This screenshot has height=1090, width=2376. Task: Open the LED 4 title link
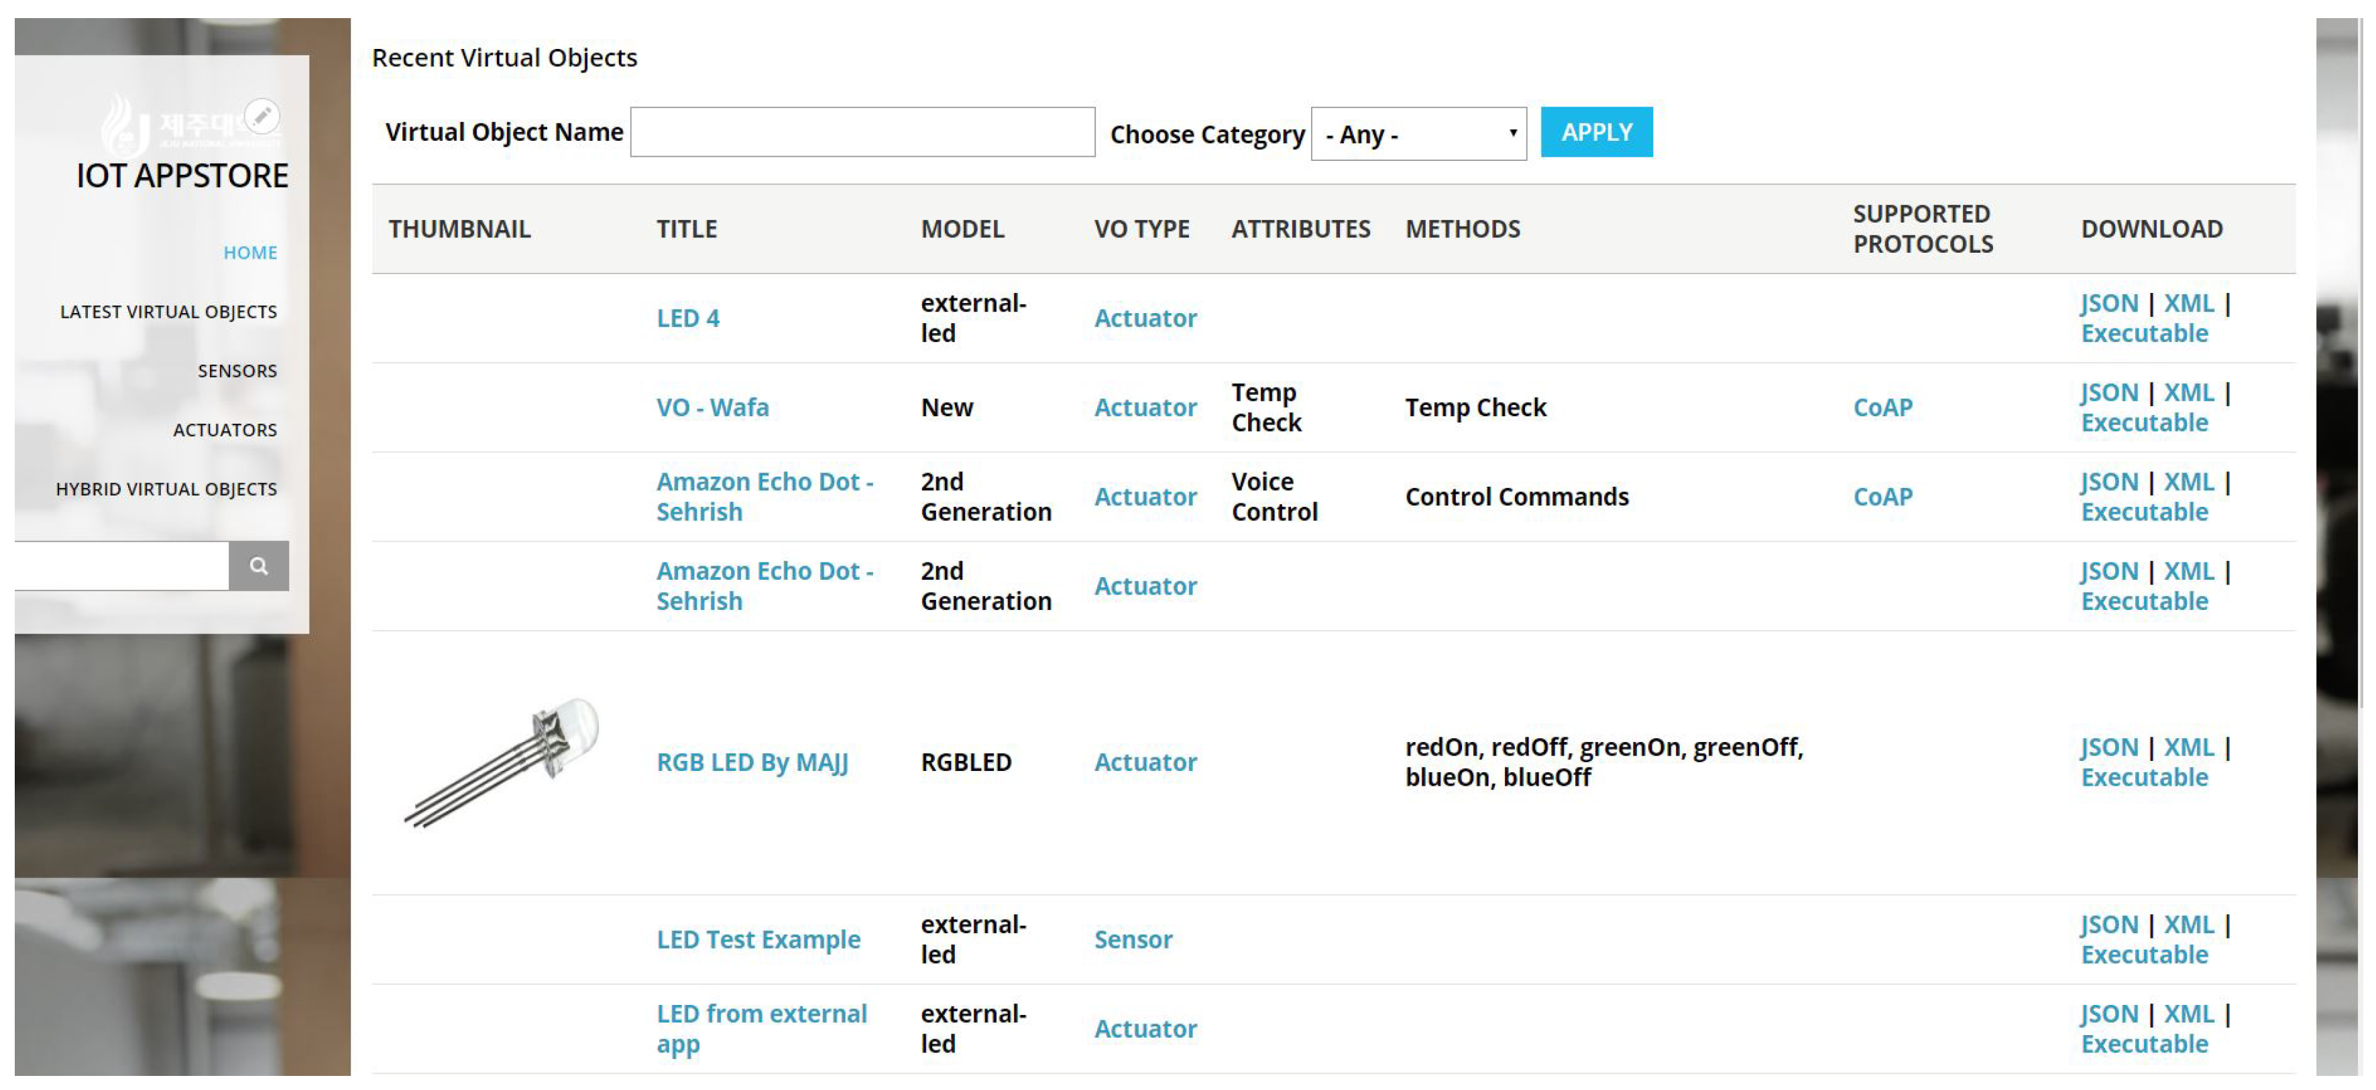687,318
